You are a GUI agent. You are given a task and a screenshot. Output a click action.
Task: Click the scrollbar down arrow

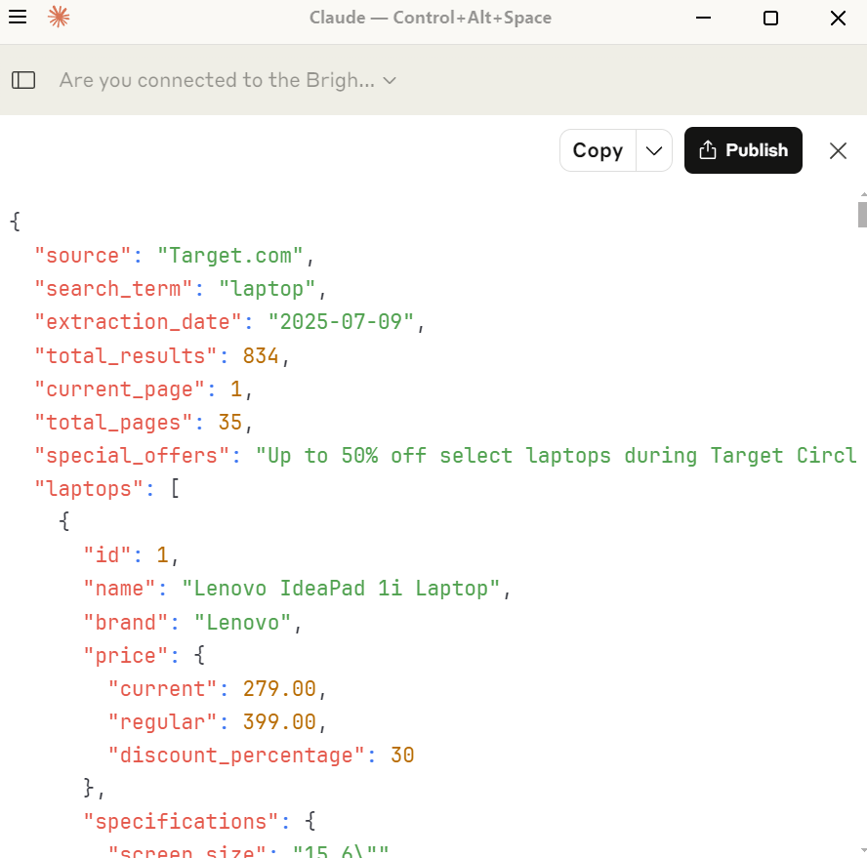tap(863, 850)
